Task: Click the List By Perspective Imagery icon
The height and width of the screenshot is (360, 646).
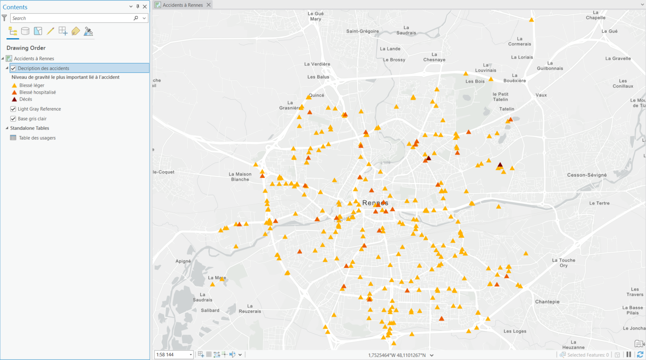Action: [x=88, y=31]
